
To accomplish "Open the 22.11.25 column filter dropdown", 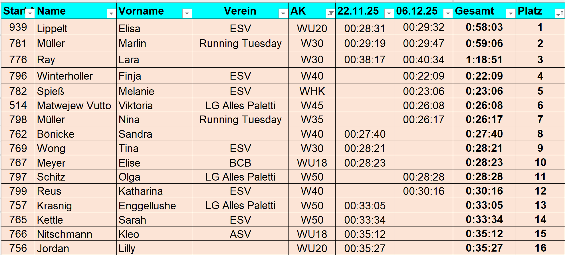I will 389,13.
